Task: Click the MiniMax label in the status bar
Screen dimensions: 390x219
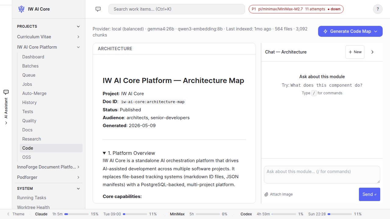Action: pyautogui.click(x=177, y=214)
